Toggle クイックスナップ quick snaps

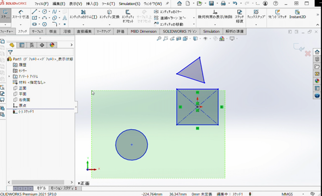(256, 14)
